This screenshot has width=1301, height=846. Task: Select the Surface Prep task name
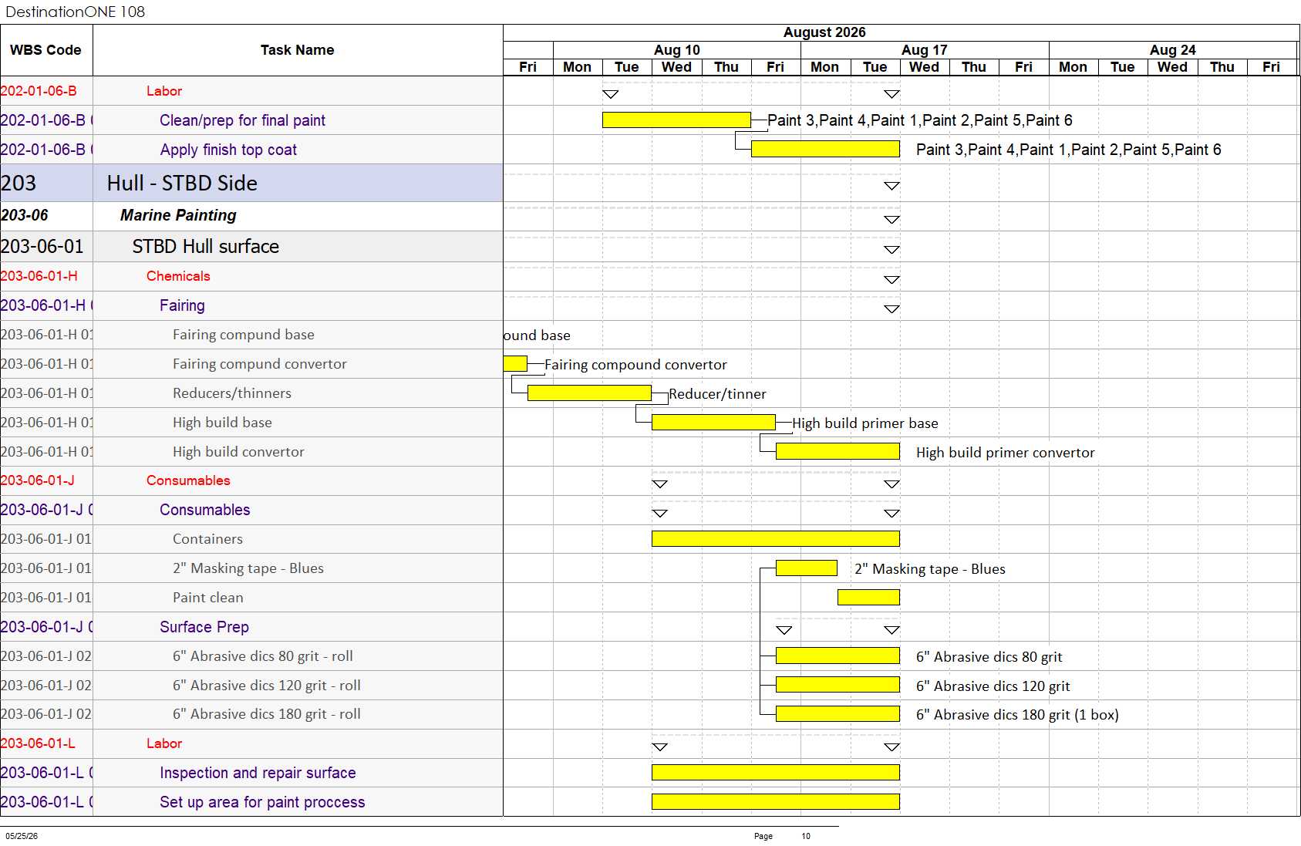pos(204,627)
